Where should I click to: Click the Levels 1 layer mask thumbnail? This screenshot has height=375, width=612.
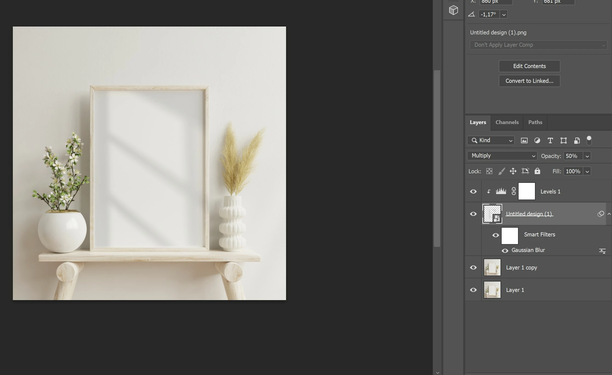click(x=526, y=191)
